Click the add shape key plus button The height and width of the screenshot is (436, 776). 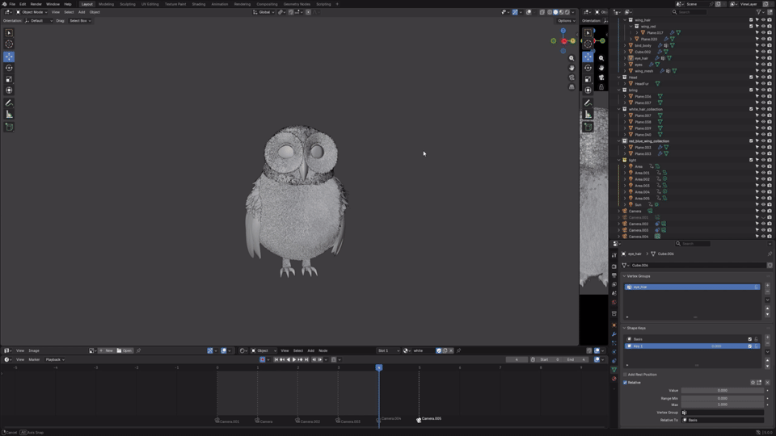coord(768,337)
